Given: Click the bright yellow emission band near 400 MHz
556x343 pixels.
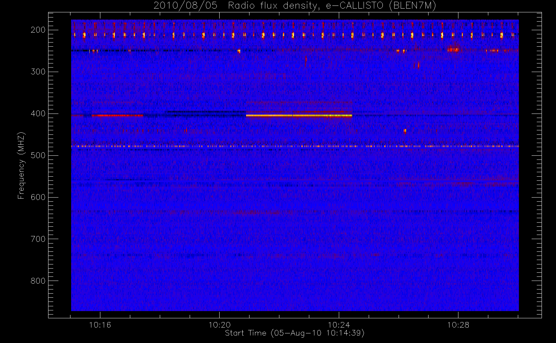Looking at the screenshot, I should tap(299, 116).
